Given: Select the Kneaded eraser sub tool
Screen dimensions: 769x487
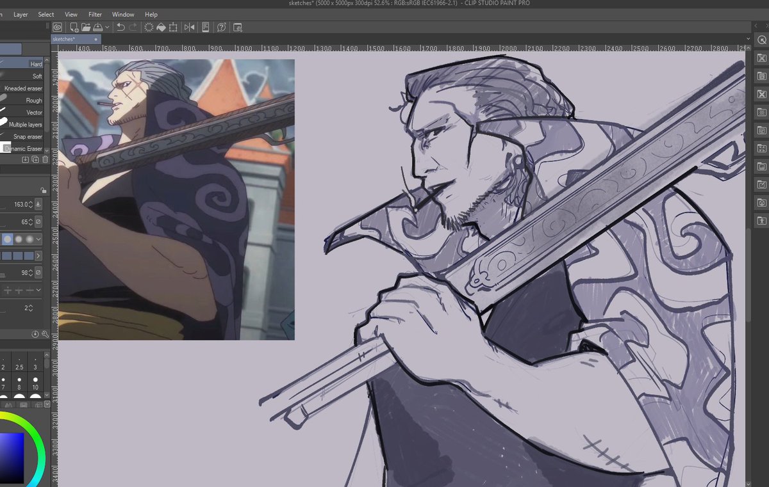Looking at the screenshot, I should coord(22,88).
